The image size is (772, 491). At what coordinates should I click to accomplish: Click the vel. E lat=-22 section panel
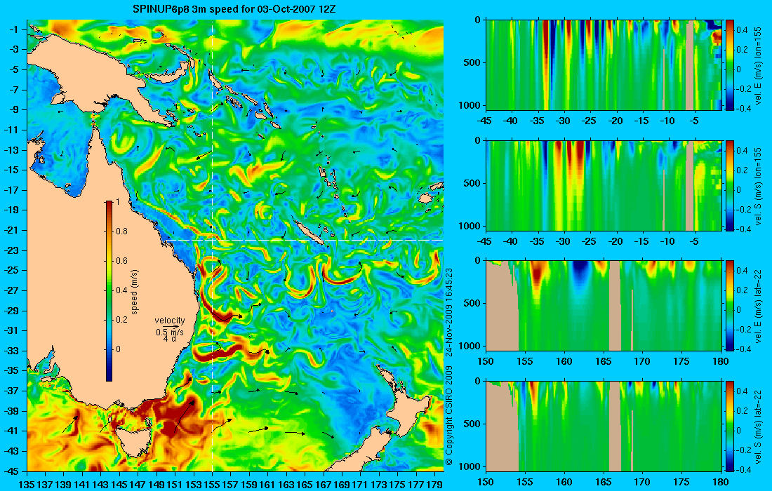pyautogui.click(x=604, y=306)
